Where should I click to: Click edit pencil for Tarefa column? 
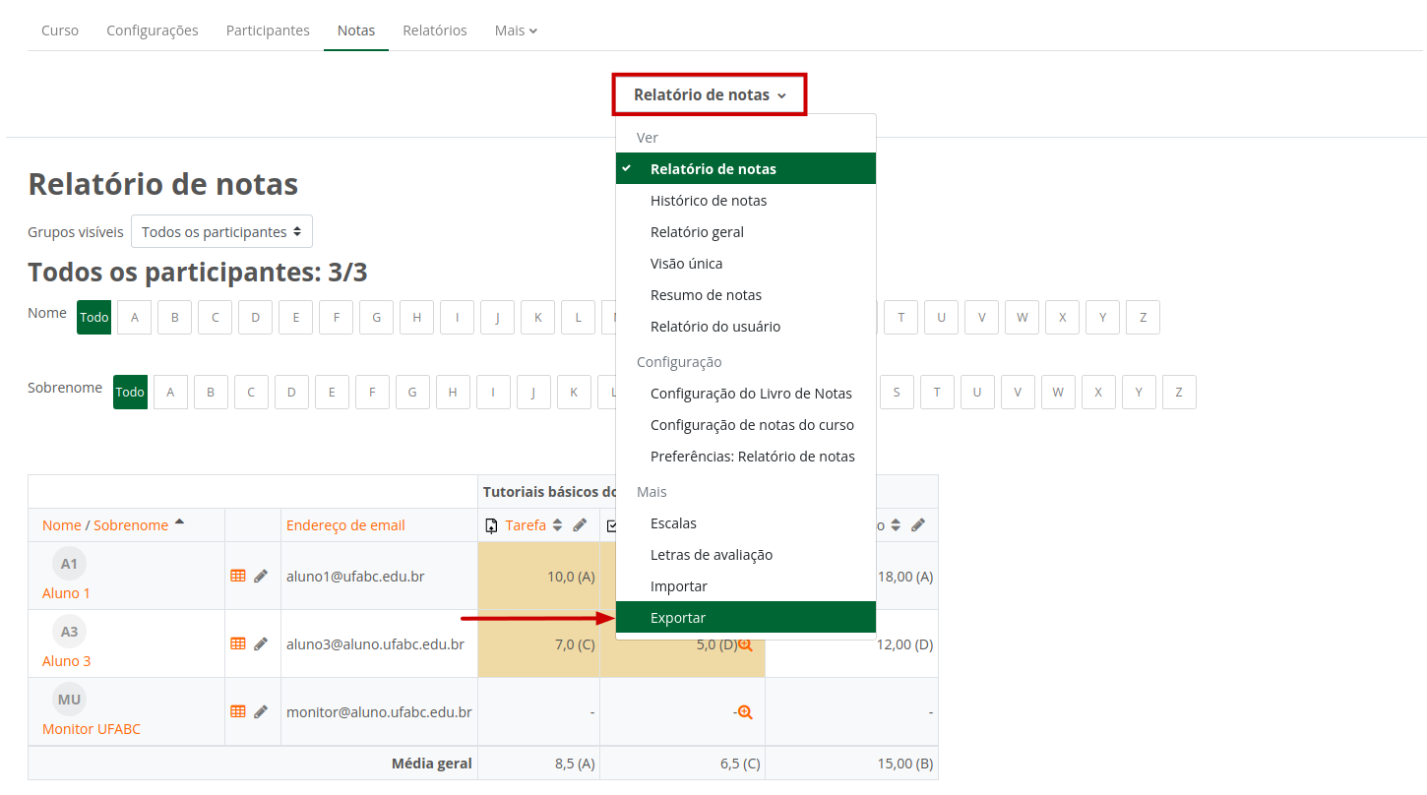click(x=580, y=525)
